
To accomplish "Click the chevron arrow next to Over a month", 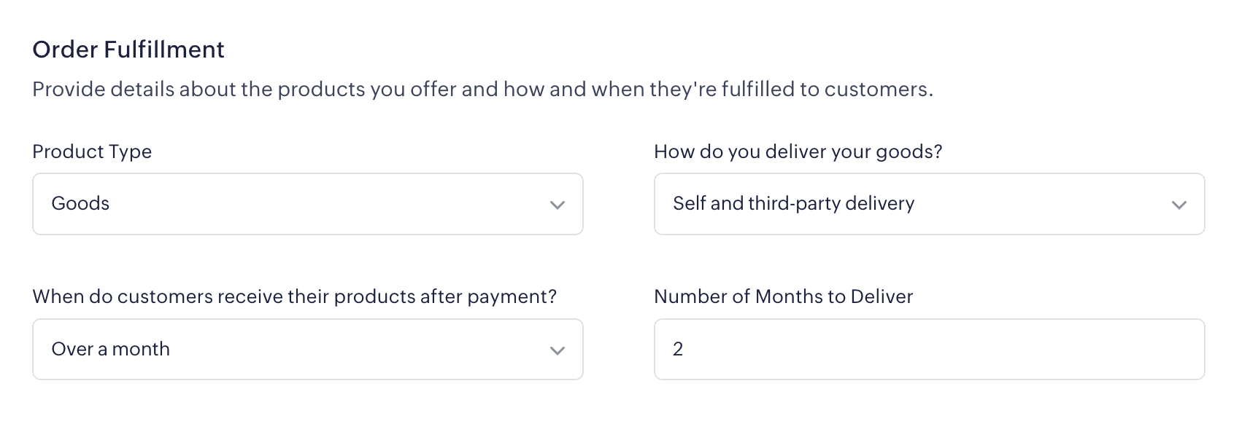I will pos(558,350).
